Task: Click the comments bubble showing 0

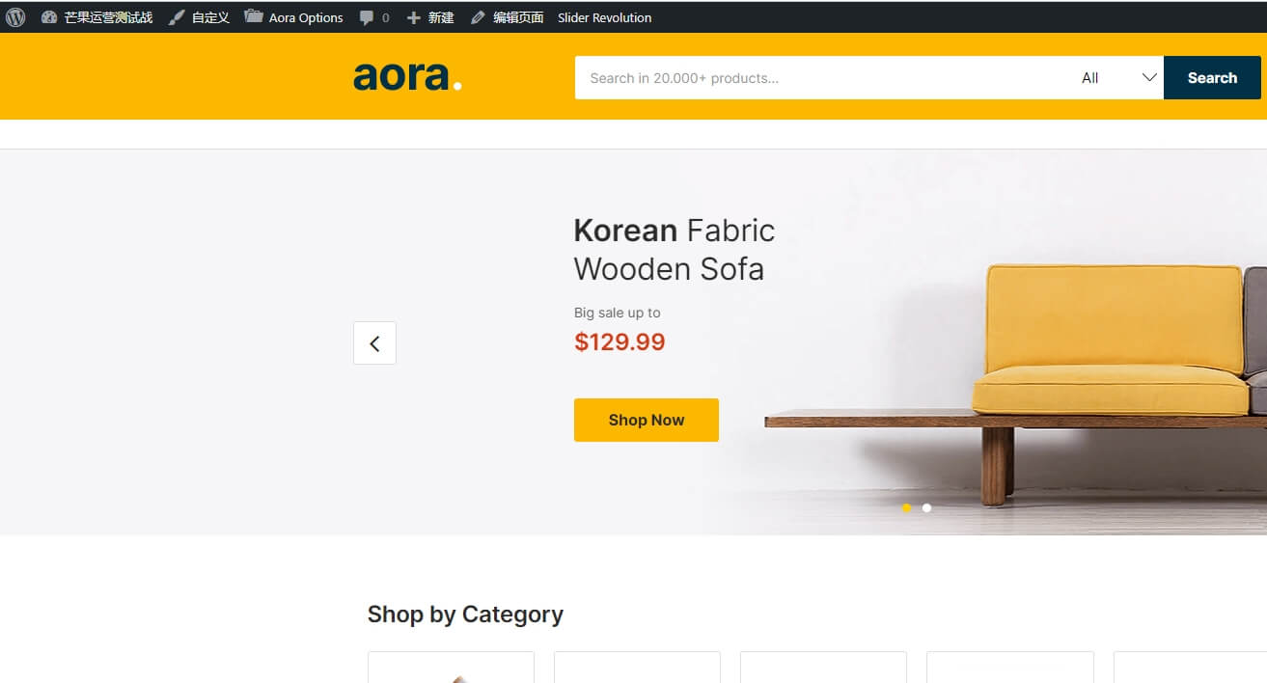Action: (370, 16)
